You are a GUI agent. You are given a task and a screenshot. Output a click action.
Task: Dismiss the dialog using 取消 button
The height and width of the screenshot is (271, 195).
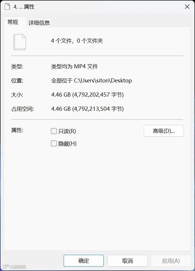pos(128,261)
